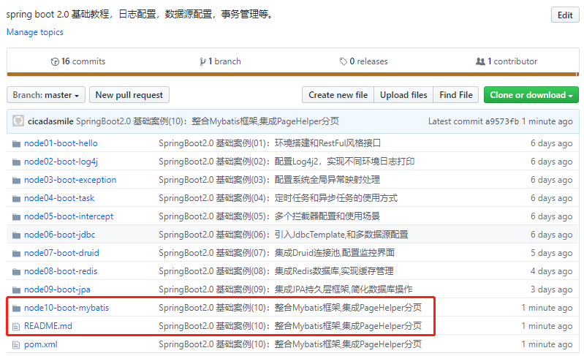Open commit message in README.md row
Screen dimensions: 584x356
[290, 326]
